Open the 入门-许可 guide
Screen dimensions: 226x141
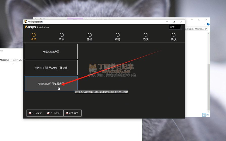coord(54,113)
